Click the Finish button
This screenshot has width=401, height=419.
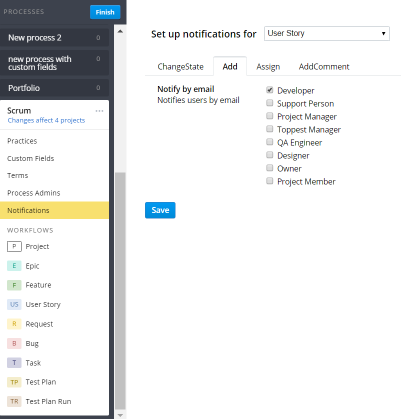105,11
